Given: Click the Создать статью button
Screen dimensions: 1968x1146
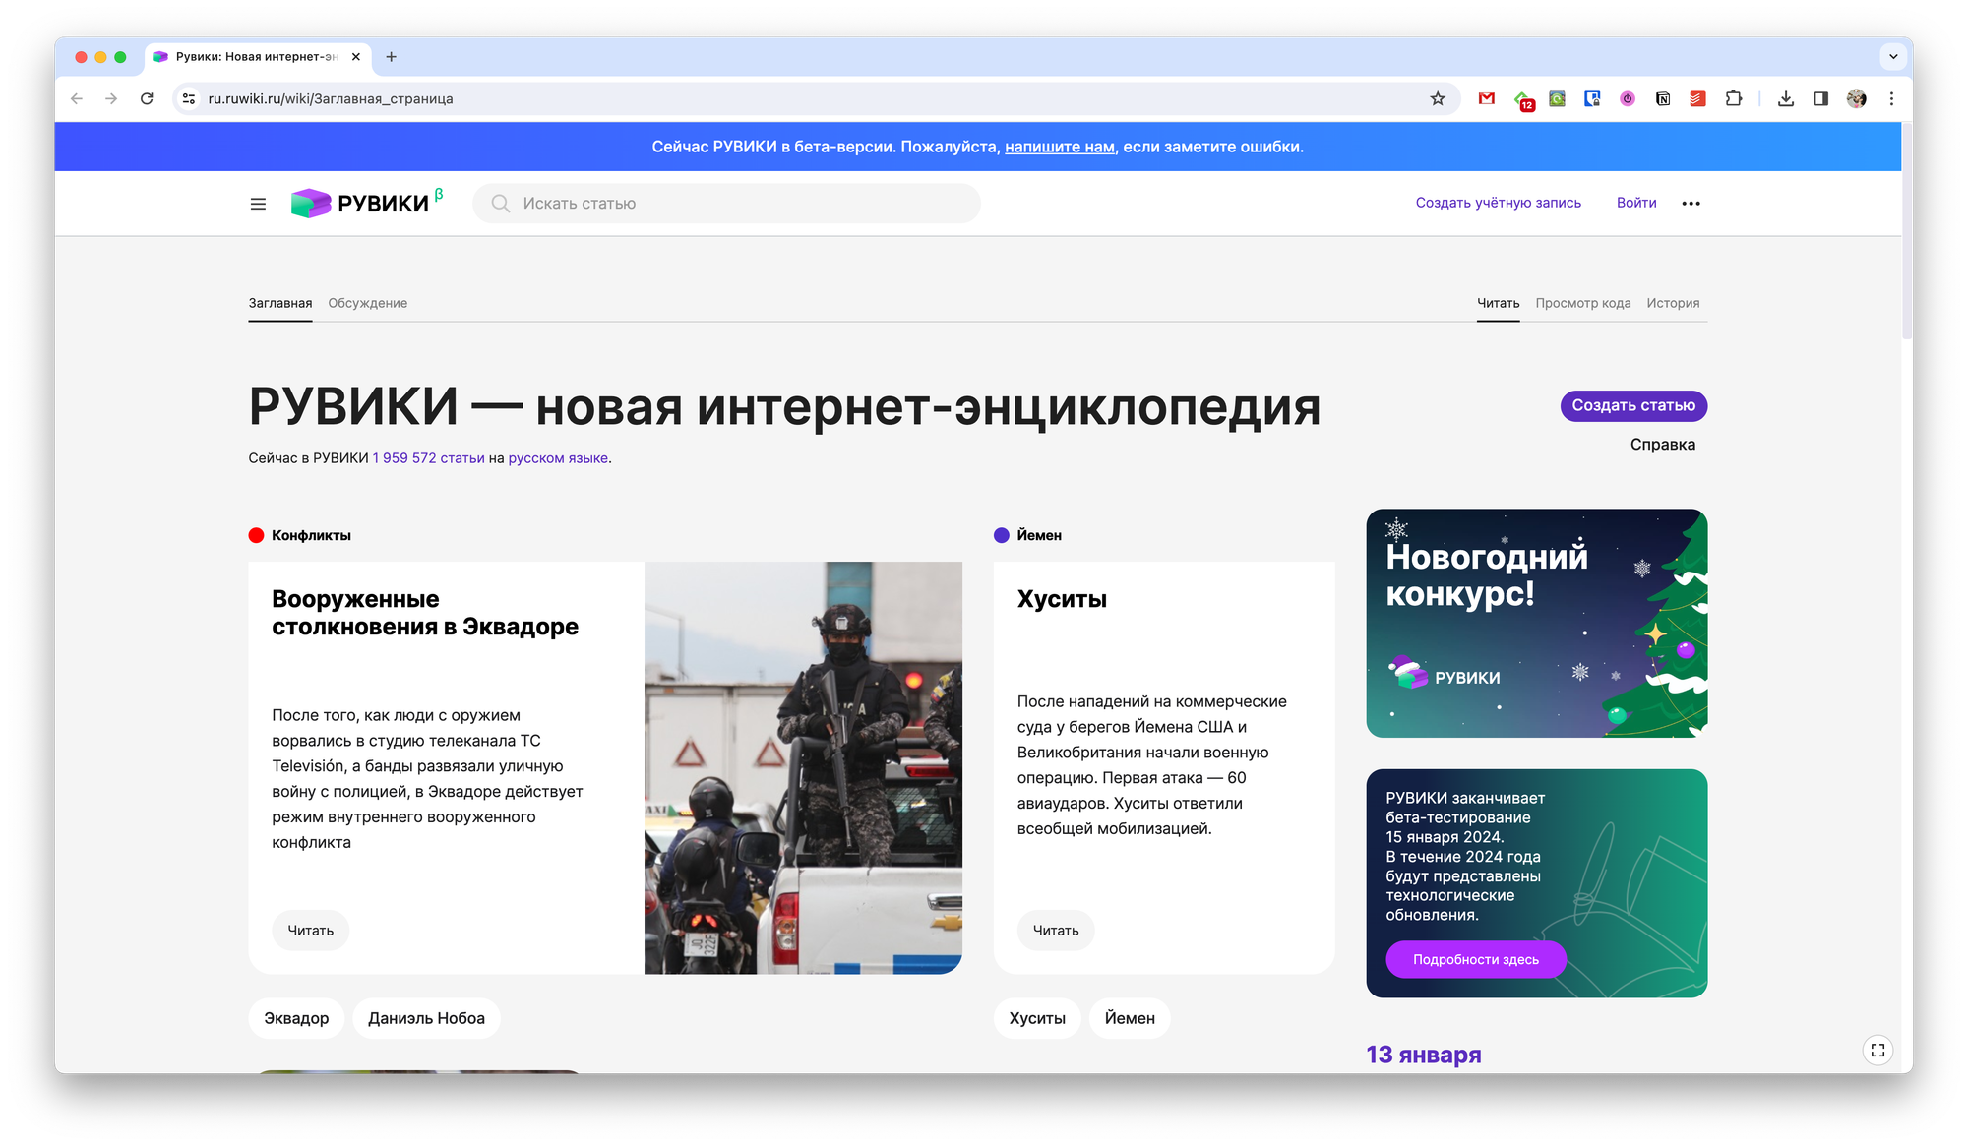Looking at the screenshot, I should [x=1633, y=405].
